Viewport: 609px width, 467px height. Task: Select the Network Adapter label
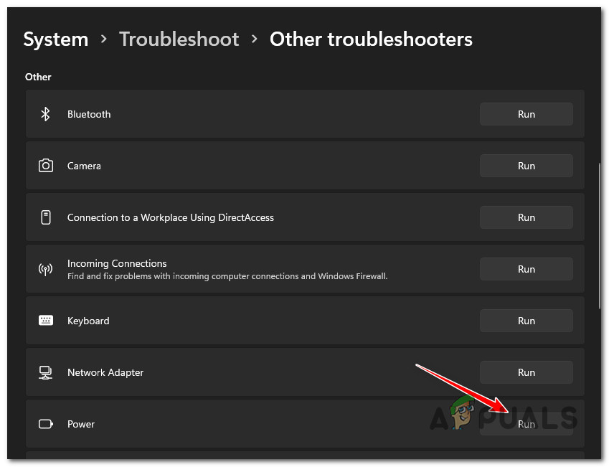click(x=105, y=372)
